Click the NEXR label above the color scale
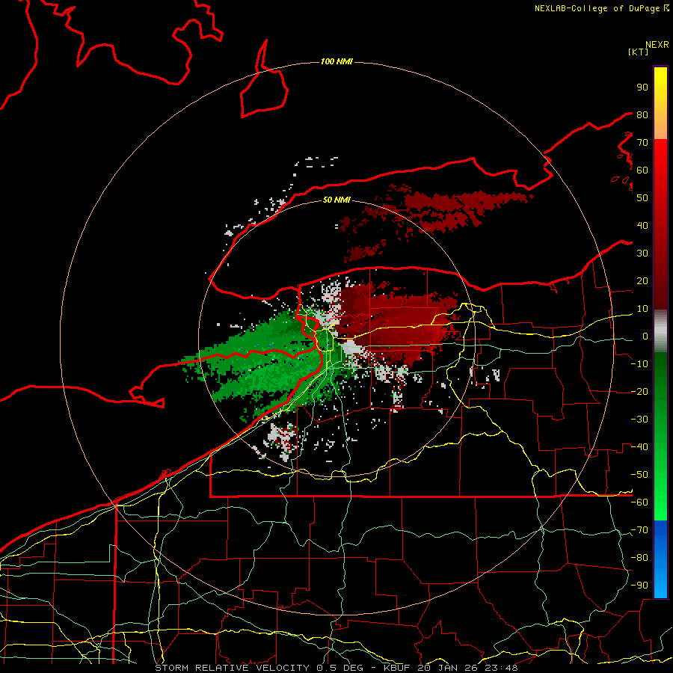This screenshot has height=673, width=673. (657, 45)
